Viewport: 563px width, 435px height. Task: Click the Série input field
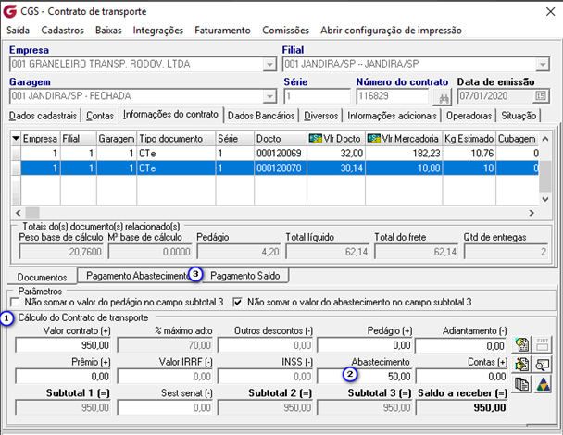pos(317,96)
